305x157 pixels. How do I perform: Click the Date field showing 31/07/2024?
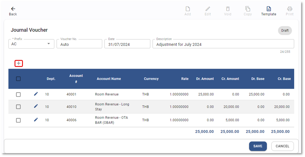click(127, 44)
